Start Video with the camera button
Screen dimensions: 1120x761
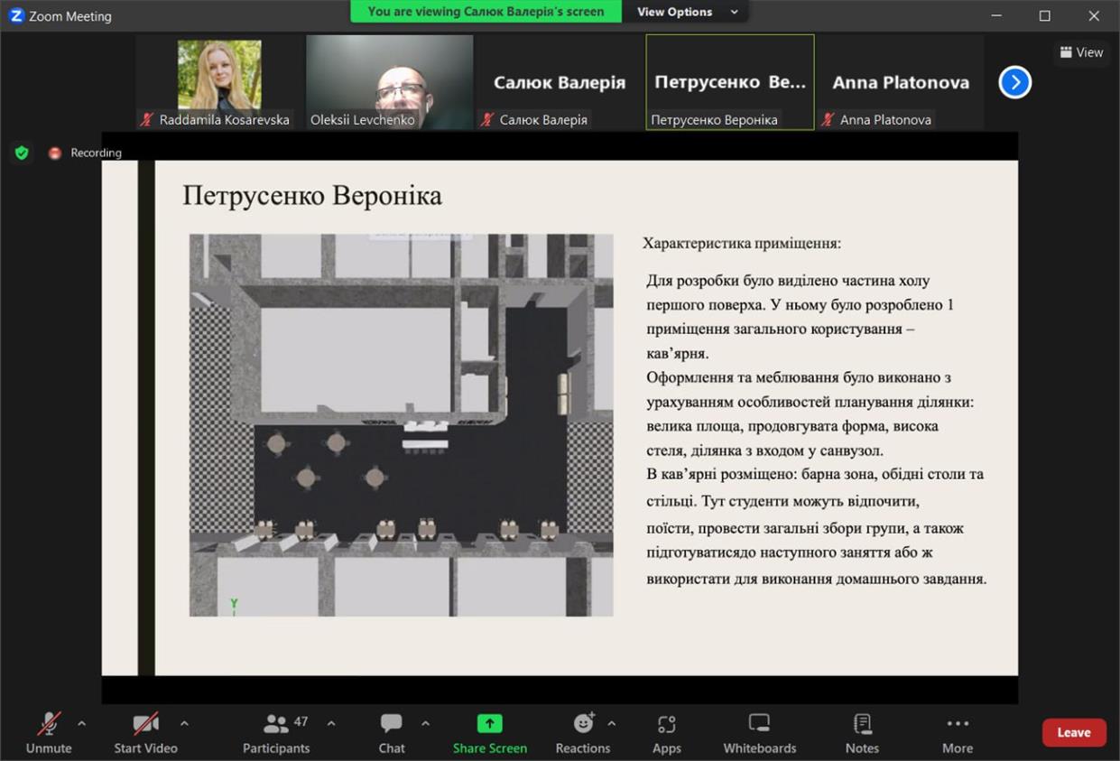coord(145,732)
